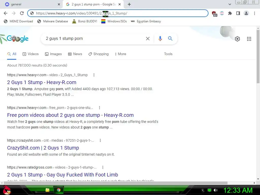
Task: Start voice search with the microphone
Action: [x=160, y=39]
